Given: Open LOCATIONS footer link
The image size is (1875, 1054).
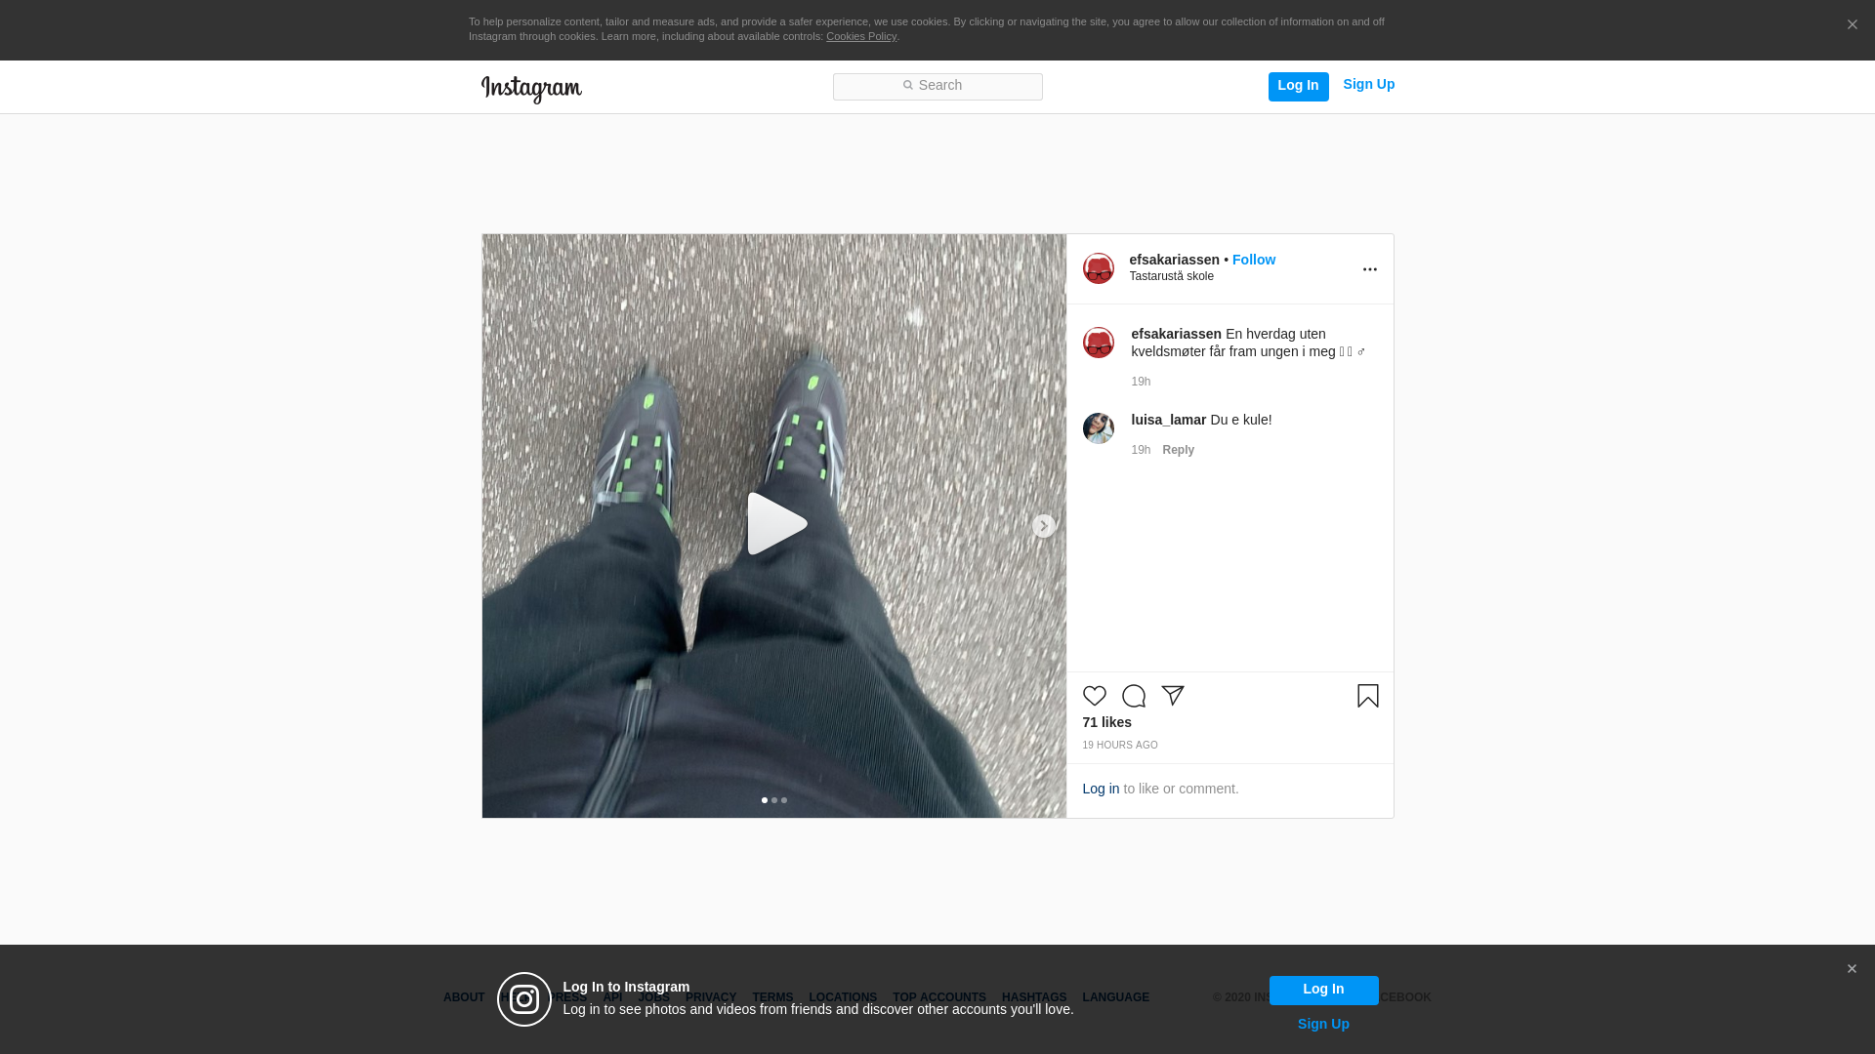Looking at the screenshot, I should click(842, 997).
